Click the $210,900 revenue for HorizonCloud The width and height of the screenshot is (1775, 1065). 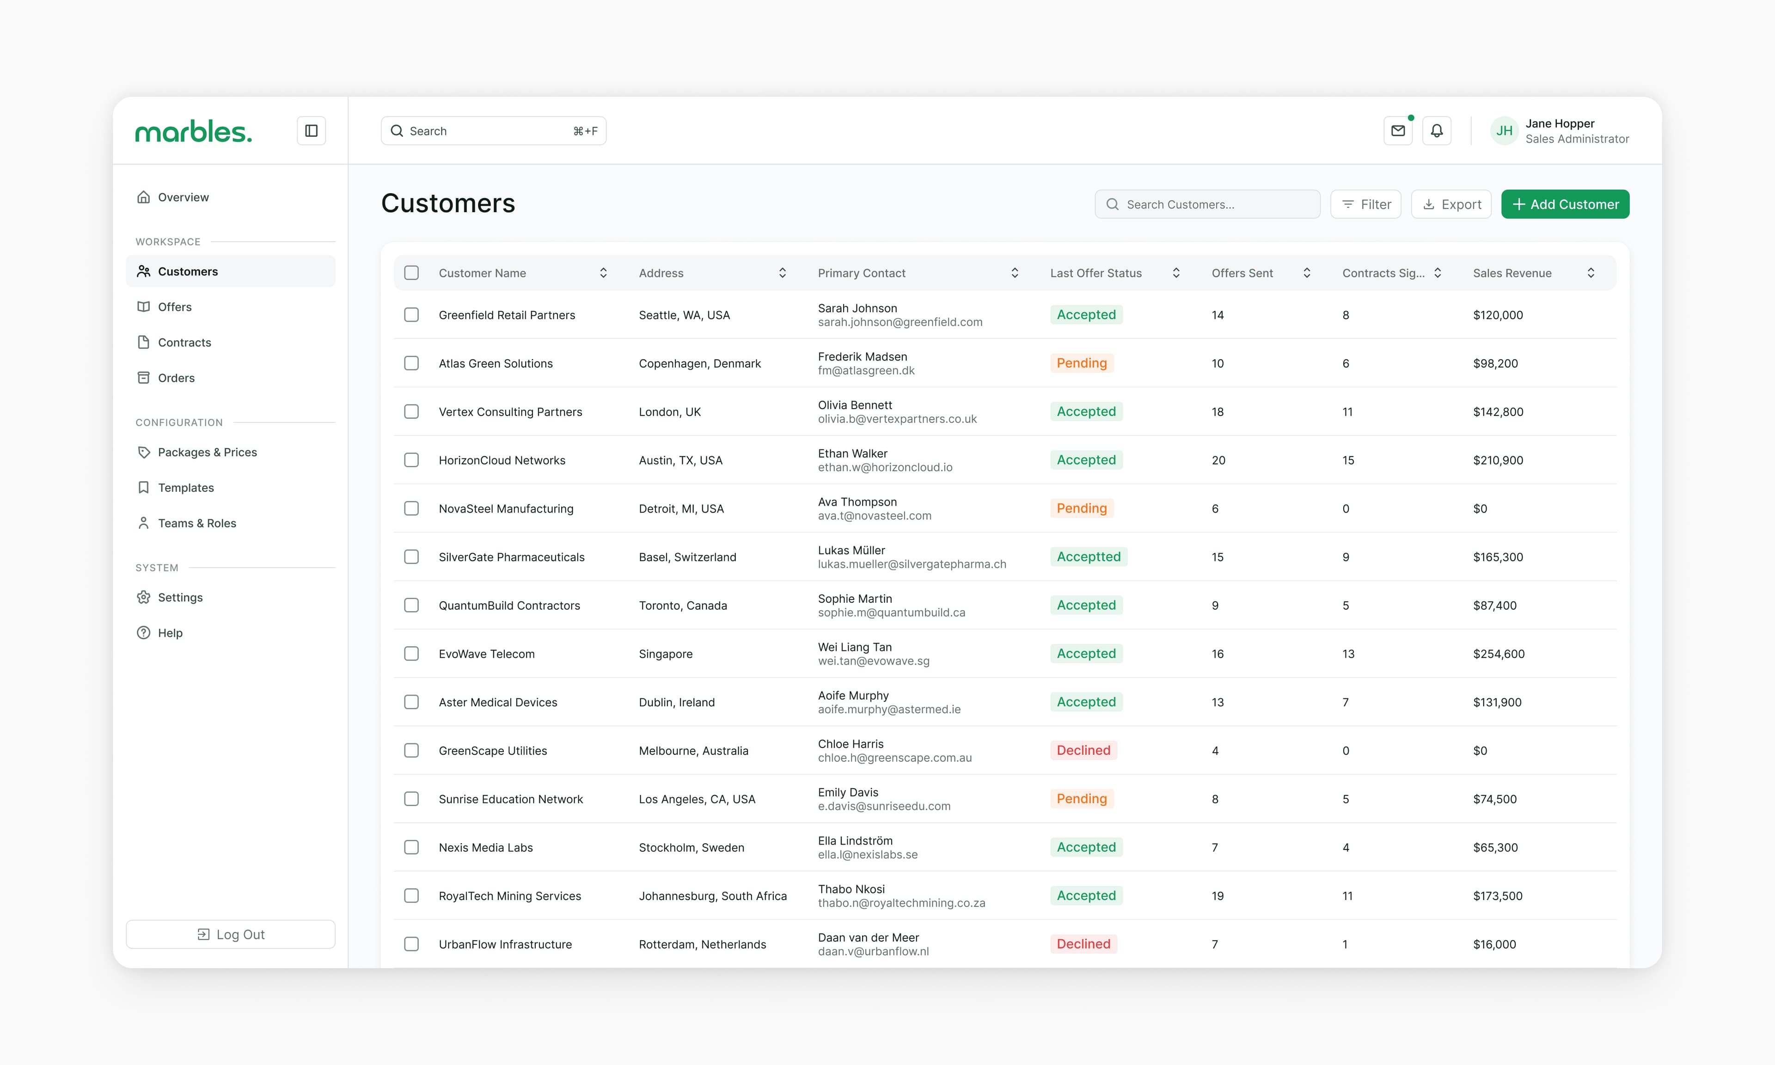point(1498,460)
